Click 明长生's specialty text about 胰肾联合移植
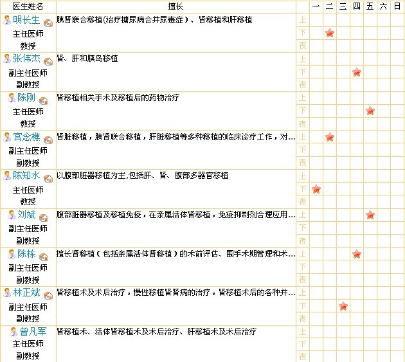 tap(154, 20)
